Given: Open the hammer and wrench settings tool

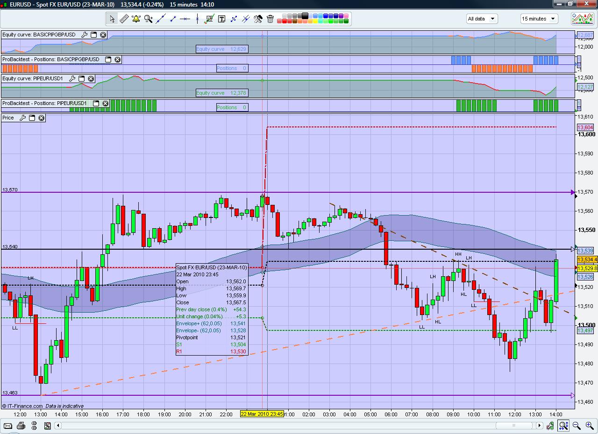Looking at the screenshot, I should click(258, 19).
